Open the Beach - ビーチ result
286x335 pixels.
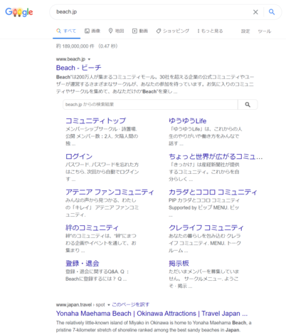(x=79, y=68)
